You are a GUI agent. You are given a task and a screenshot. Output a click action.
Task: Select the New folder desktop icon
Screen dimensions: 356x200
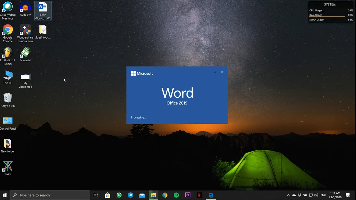point(8,146)
